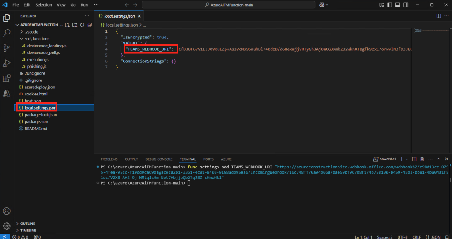Switch to the AZURE panel tab
The height and width of the screenshot is (239, 452).
coord(226,159)
